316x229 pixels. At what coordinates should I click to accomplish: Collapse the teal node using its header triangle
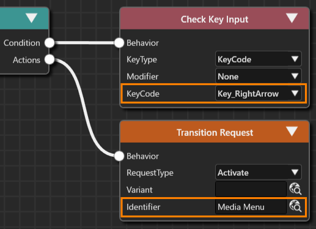pos(32,18)
